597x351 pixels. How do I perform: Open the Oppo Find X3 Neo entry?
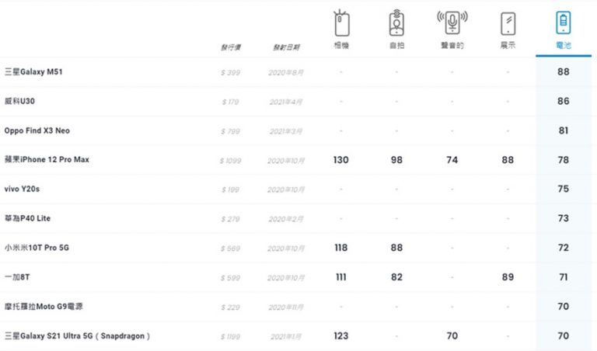pyautogui.click(x=37, y=130)
